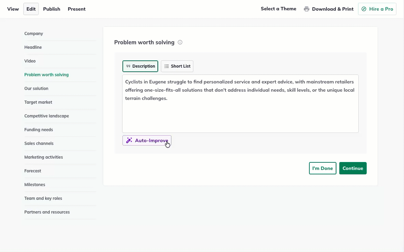The image size is (404, 252).
Task: Click the quotation marks icon on Description tab
Action: pos(128,66)
